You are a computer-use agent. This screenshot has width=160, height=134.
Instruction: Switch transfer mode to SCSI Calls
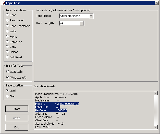click(8, 72)
